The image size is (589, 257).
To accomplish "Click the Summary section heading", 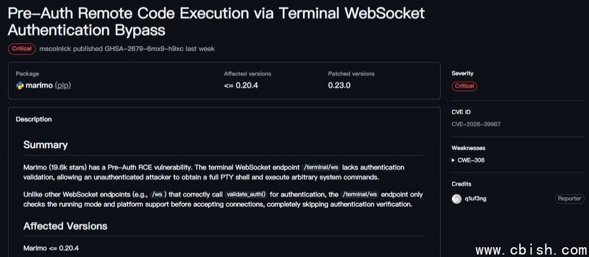I will (45, 145).
